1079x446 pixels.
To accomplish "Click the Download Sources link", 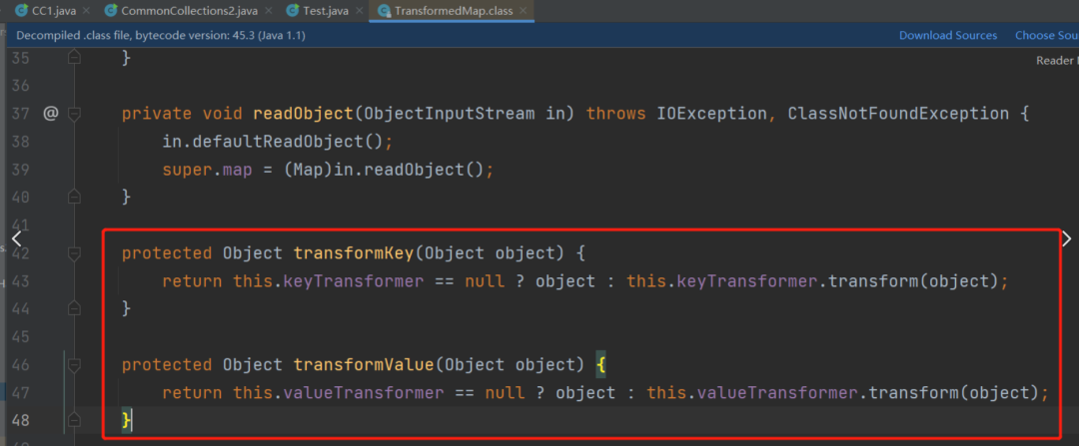I will [947, 35].
